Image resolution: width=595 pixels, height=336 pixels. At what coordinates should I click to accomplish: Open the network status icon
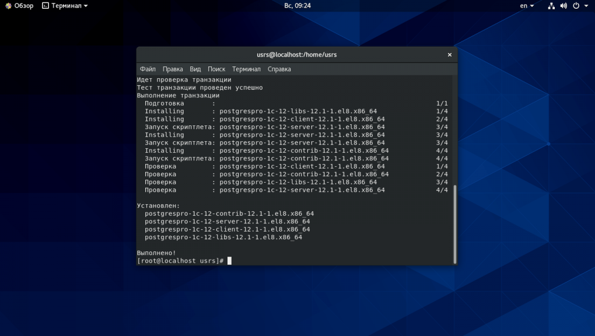(x=551, y=6)
